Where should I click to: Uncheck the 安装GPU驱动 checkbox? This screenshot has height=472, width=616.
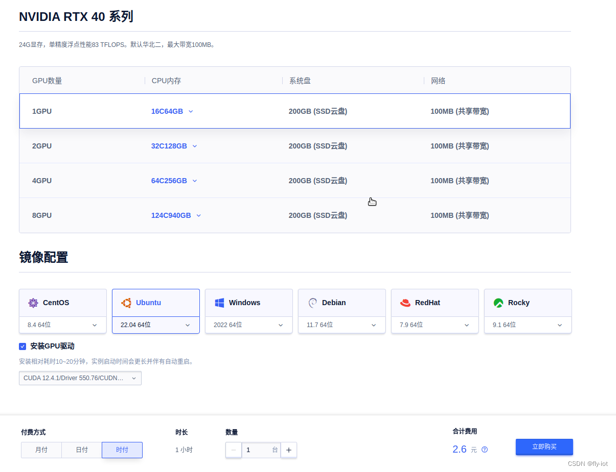(x=22, y=346)
